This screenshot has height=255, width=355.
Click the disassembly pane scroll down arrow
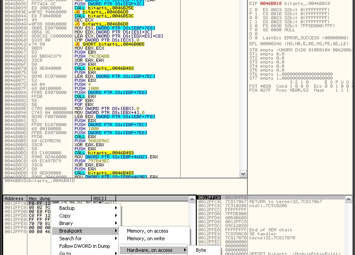[x=243, y=174]
